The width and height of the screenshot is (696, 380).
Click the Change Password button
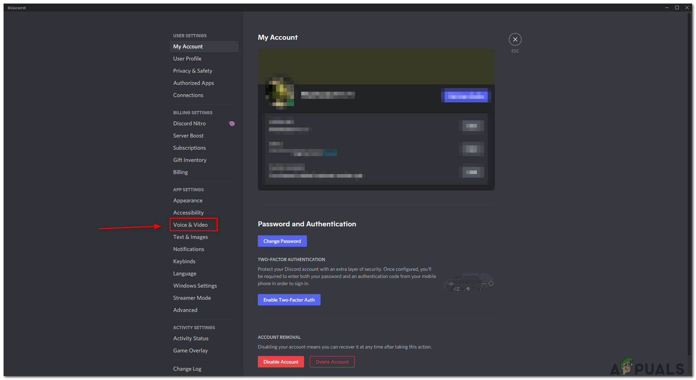pos(282,241)
